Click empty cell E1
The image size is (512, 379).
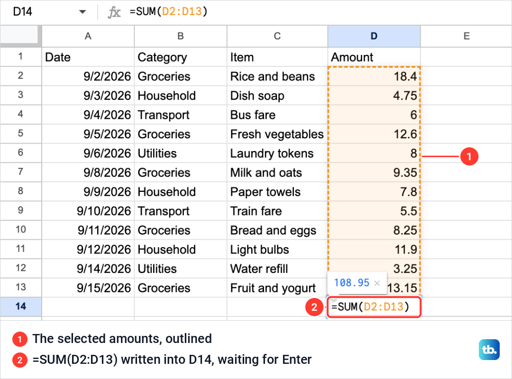coord(466,57)
